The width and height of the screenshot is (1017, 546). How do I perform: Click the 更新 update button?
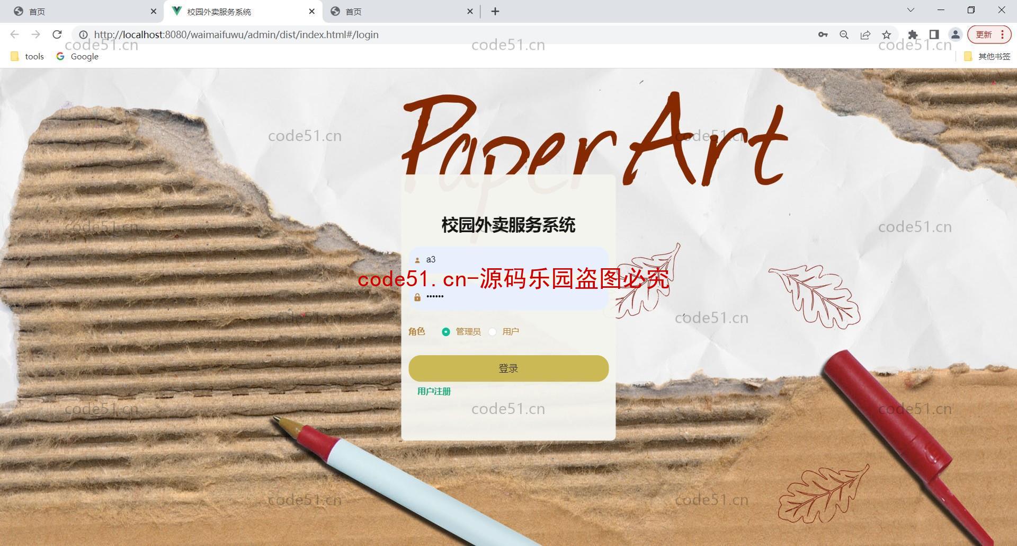[989, 34]
